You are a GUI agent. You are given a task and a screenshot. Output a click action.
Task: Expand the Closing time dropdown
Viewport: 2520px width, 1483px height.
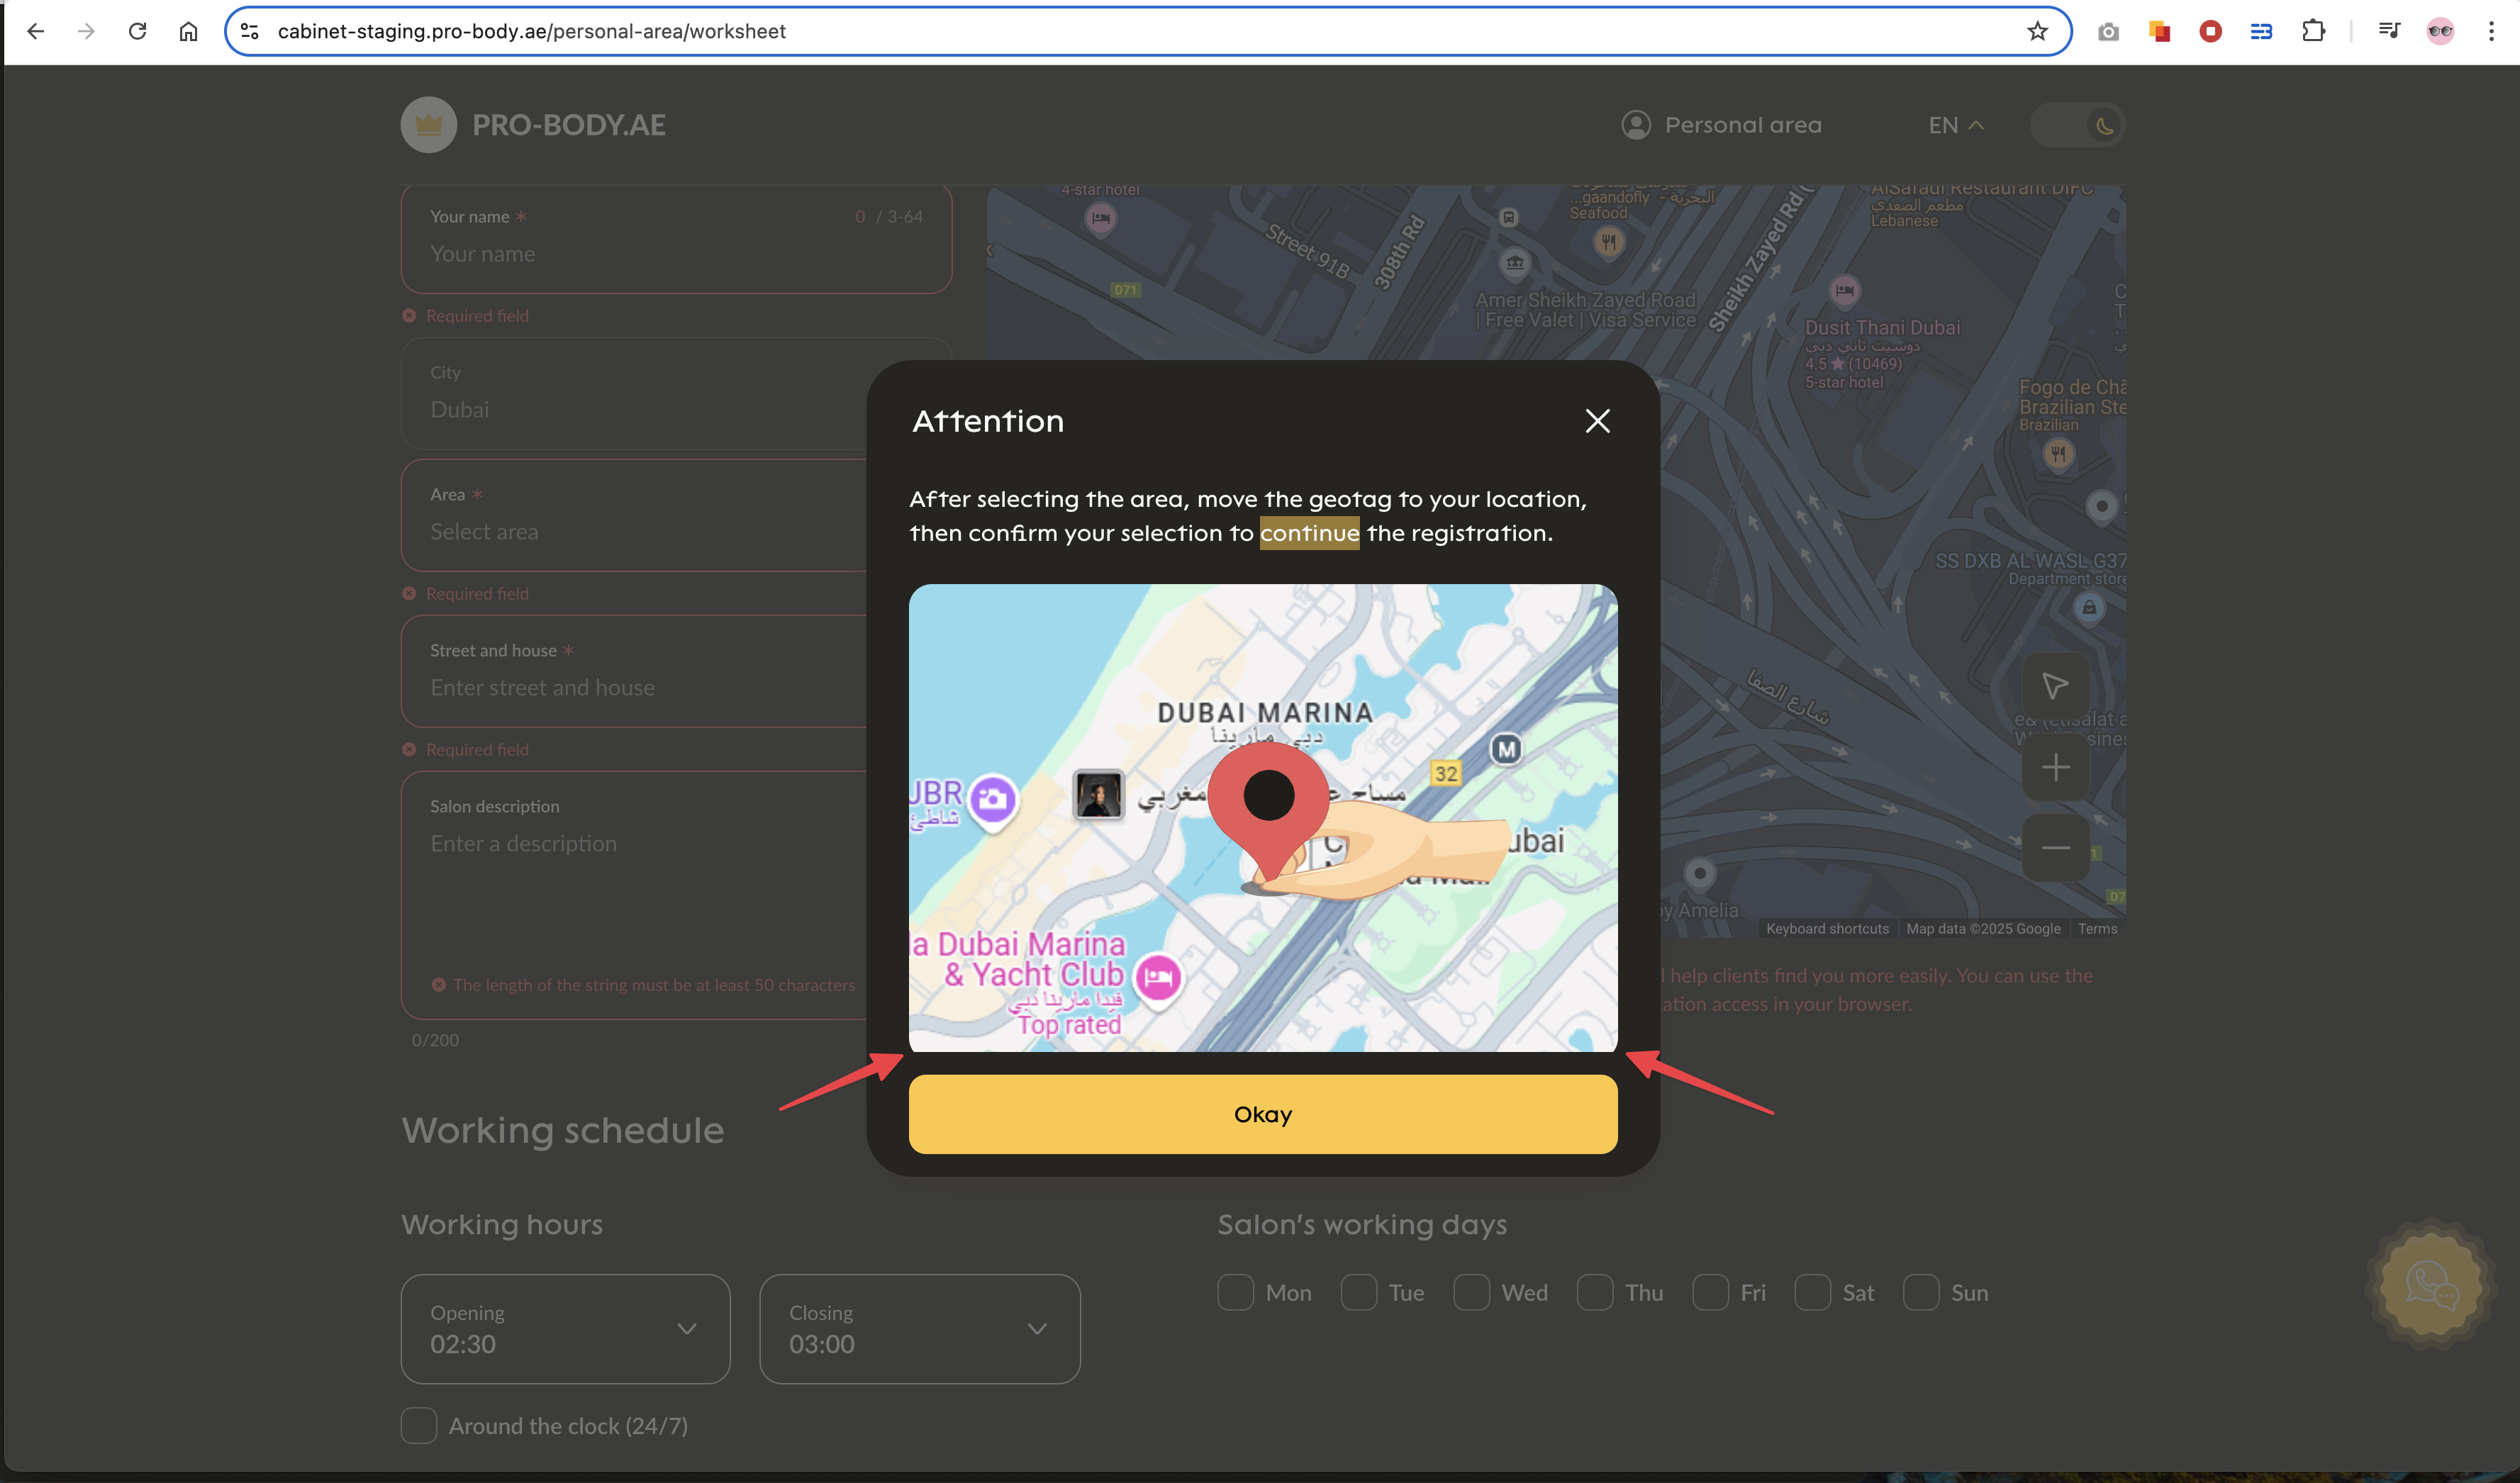(919, 1329)
